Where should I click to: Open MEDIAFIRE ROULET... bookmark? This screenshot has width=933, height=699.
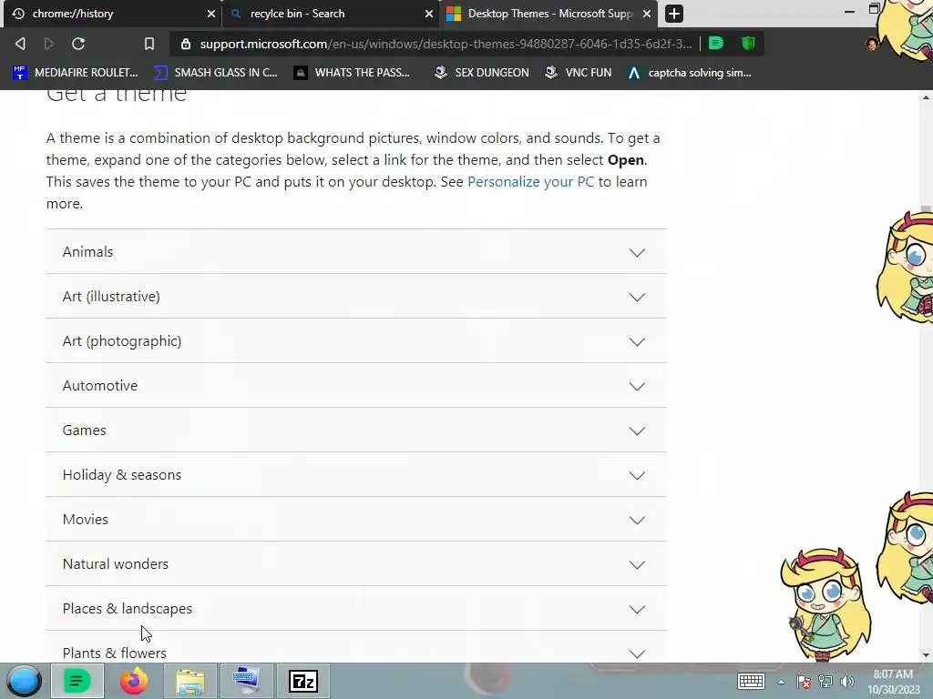(x=76, y=73)
